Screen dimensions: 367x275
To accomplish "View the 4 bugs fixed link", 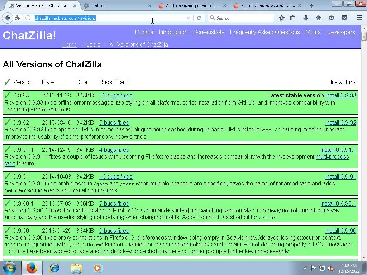I will (114, 150).
